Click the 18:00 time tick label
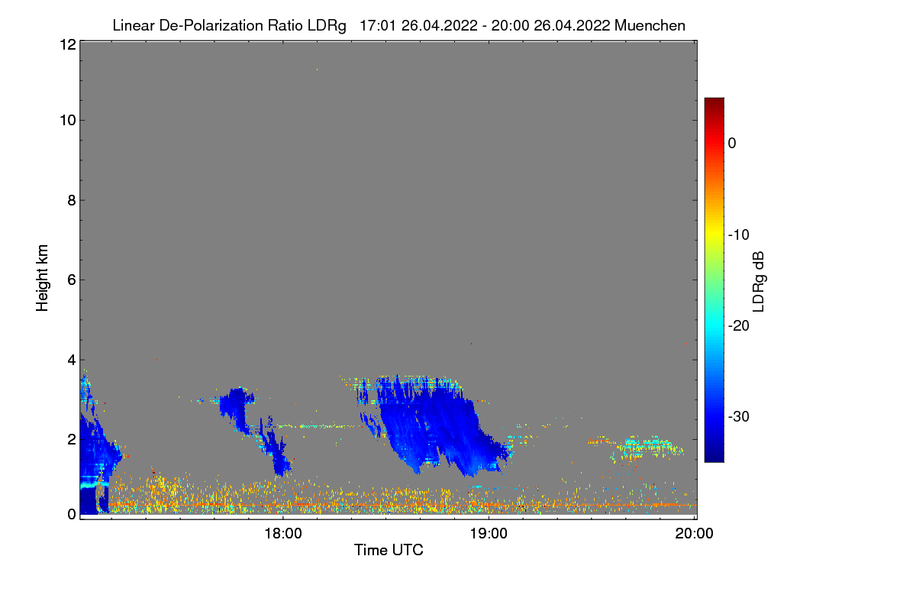The width and height of the screenshot is (916, 611). click(282, 534)
